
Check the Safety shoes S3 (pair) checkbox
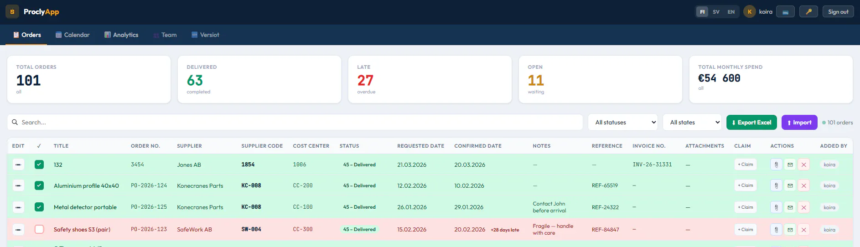click(x=39, y=229)
